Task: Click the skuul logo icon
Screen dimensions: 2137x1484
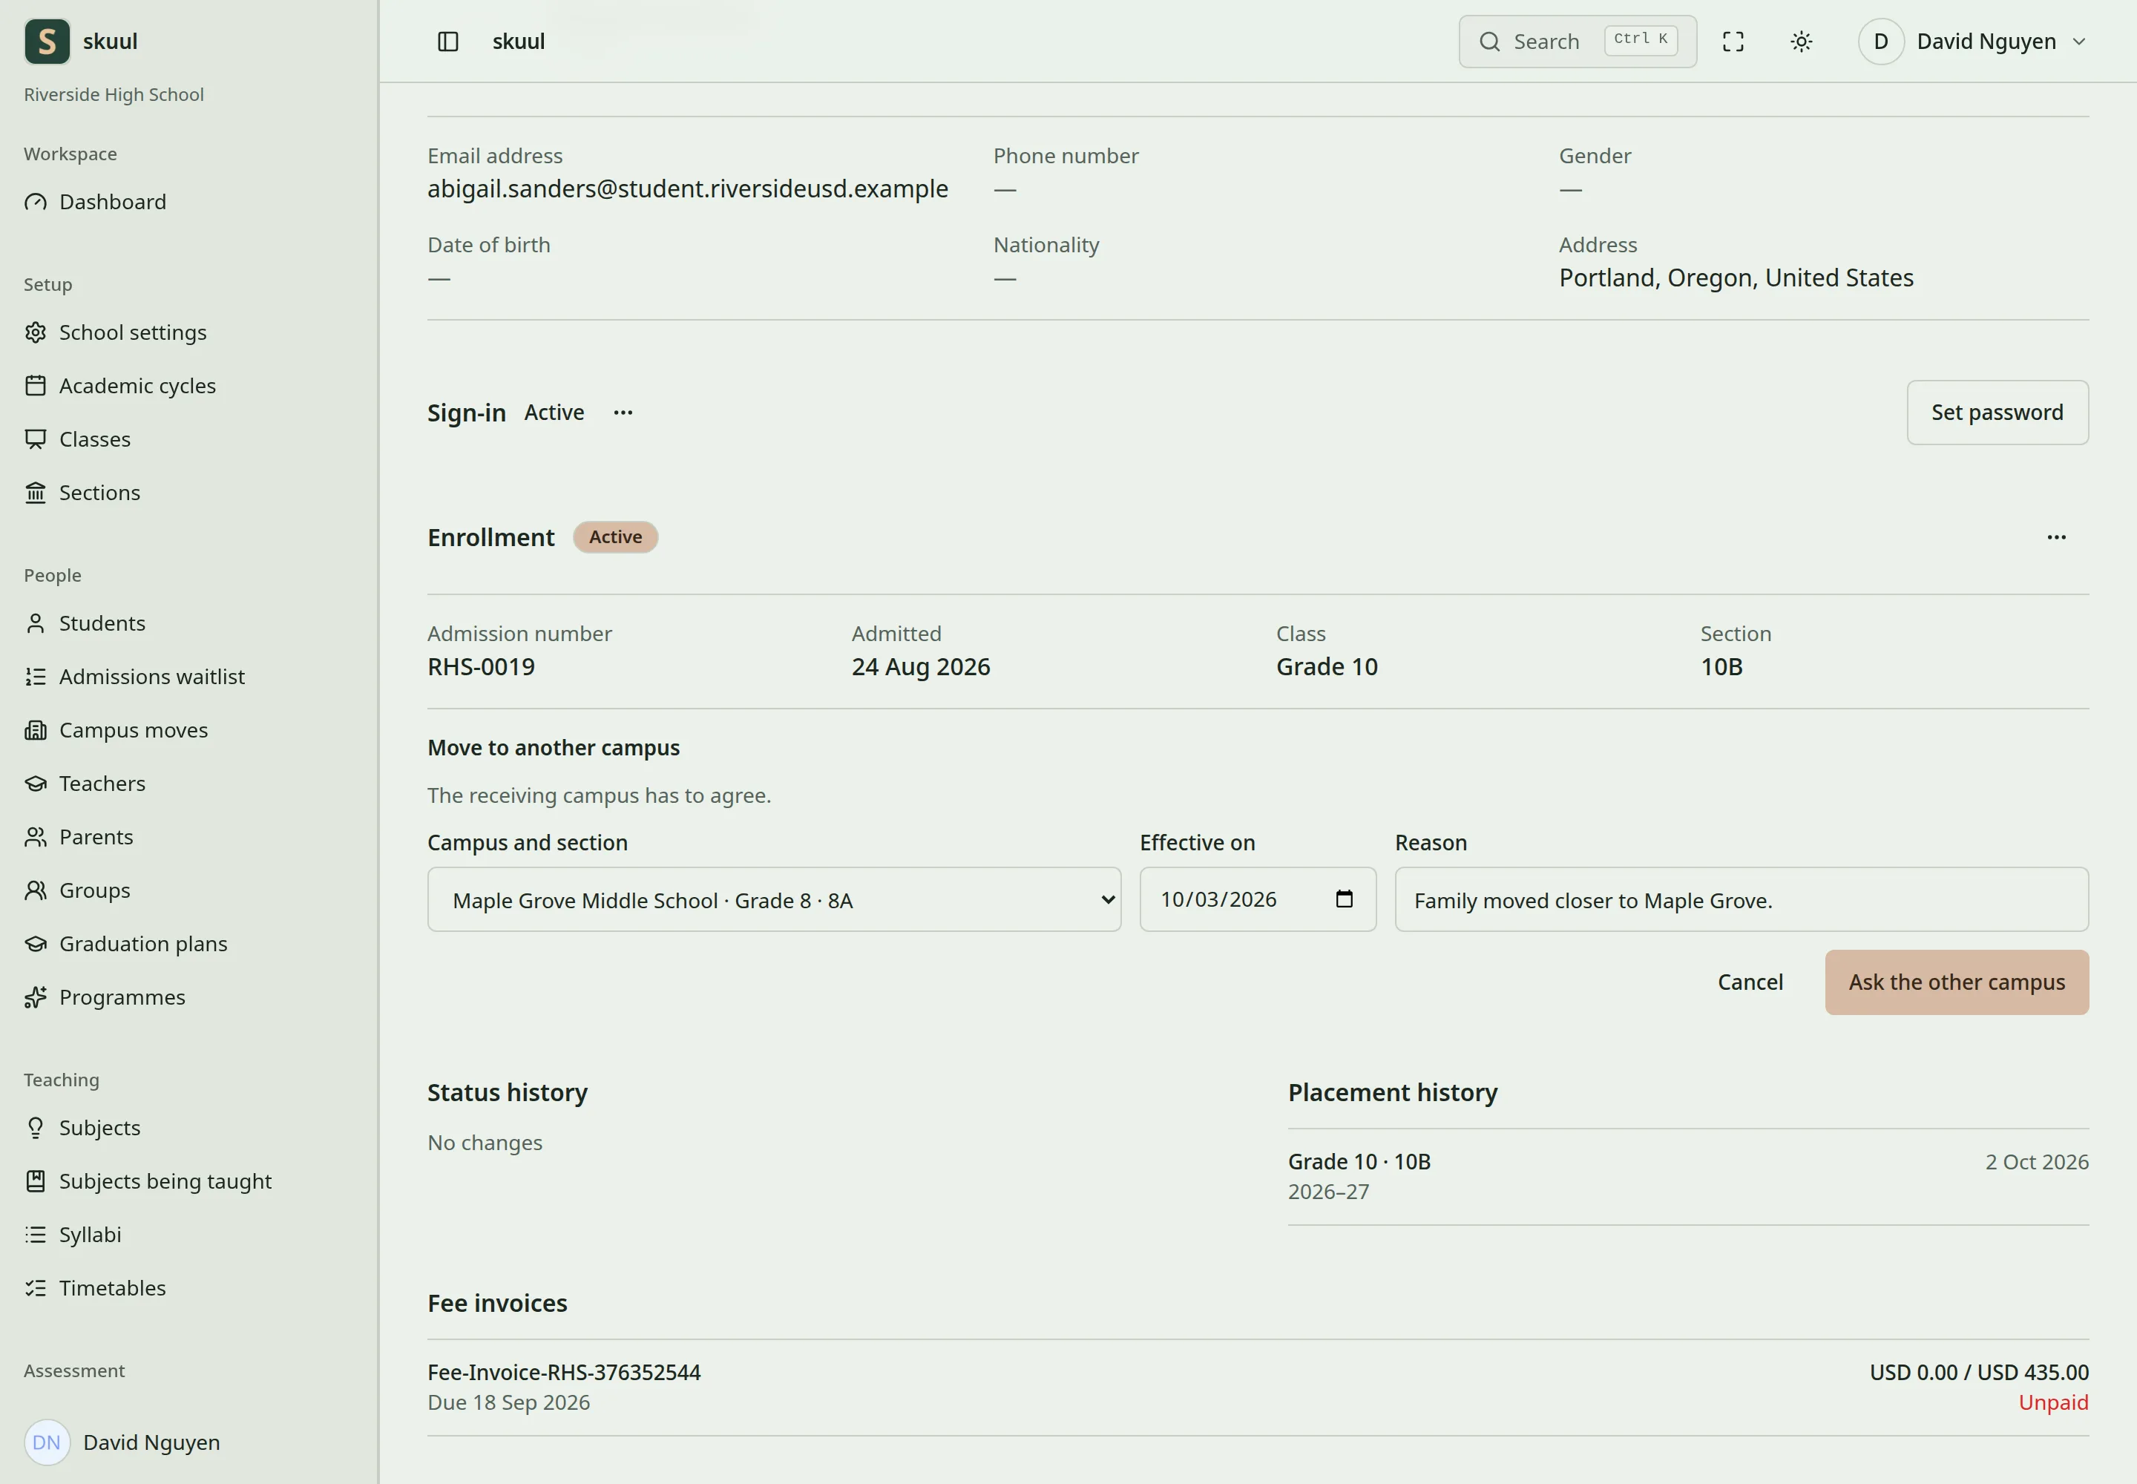Action: coord(47,42)
